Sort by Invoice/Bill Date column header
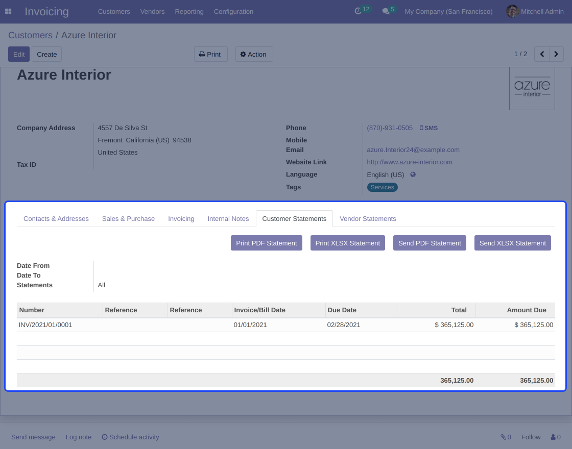 [278, 310]
